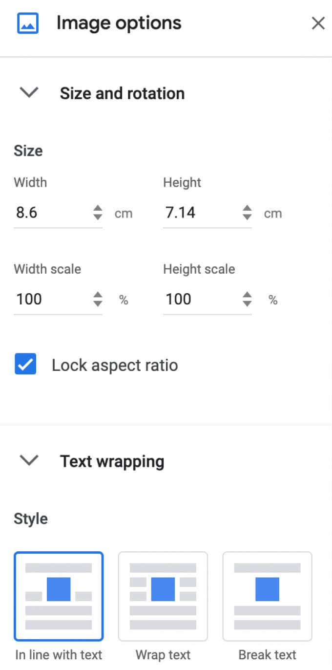Screen dimensions: 332x670
Task: Click the blue checked Lock aspect ratio box
Action: [25, 364]
